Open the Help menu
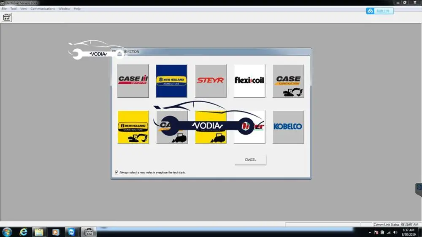422x237 pixels. tap(77, 8)
